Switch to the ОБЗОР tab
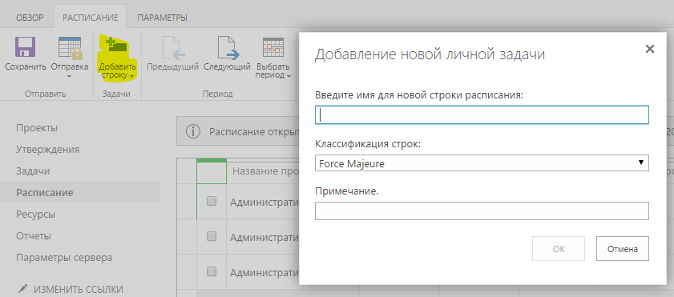This screenshot has height=297, width=674. click(x=30, y=18)
